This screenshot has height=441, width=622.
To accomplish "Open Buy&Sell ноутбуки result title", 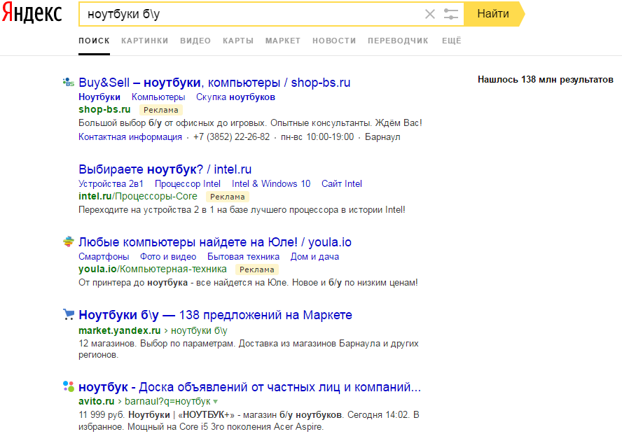I will [214, 83].
